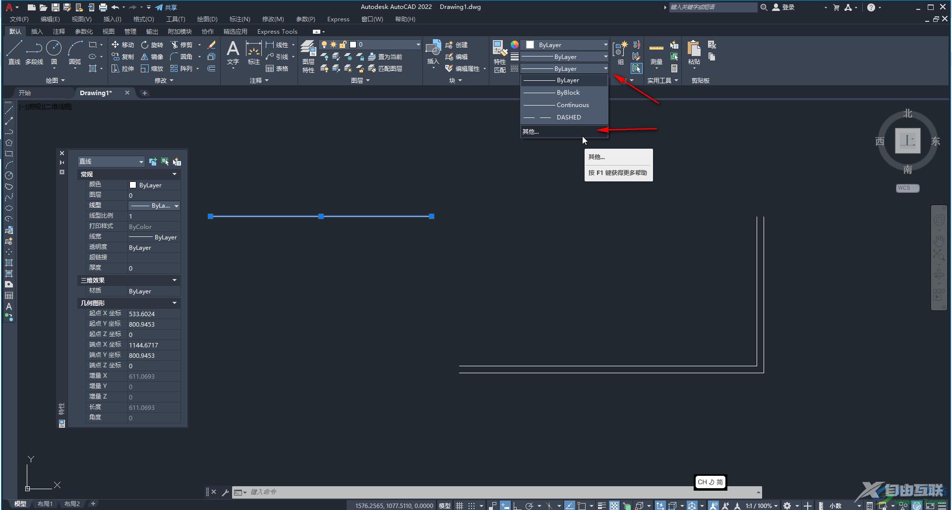Click the Copy (复制) tool
This screenshot has height=510, width=952.
(x=122, y=57)
